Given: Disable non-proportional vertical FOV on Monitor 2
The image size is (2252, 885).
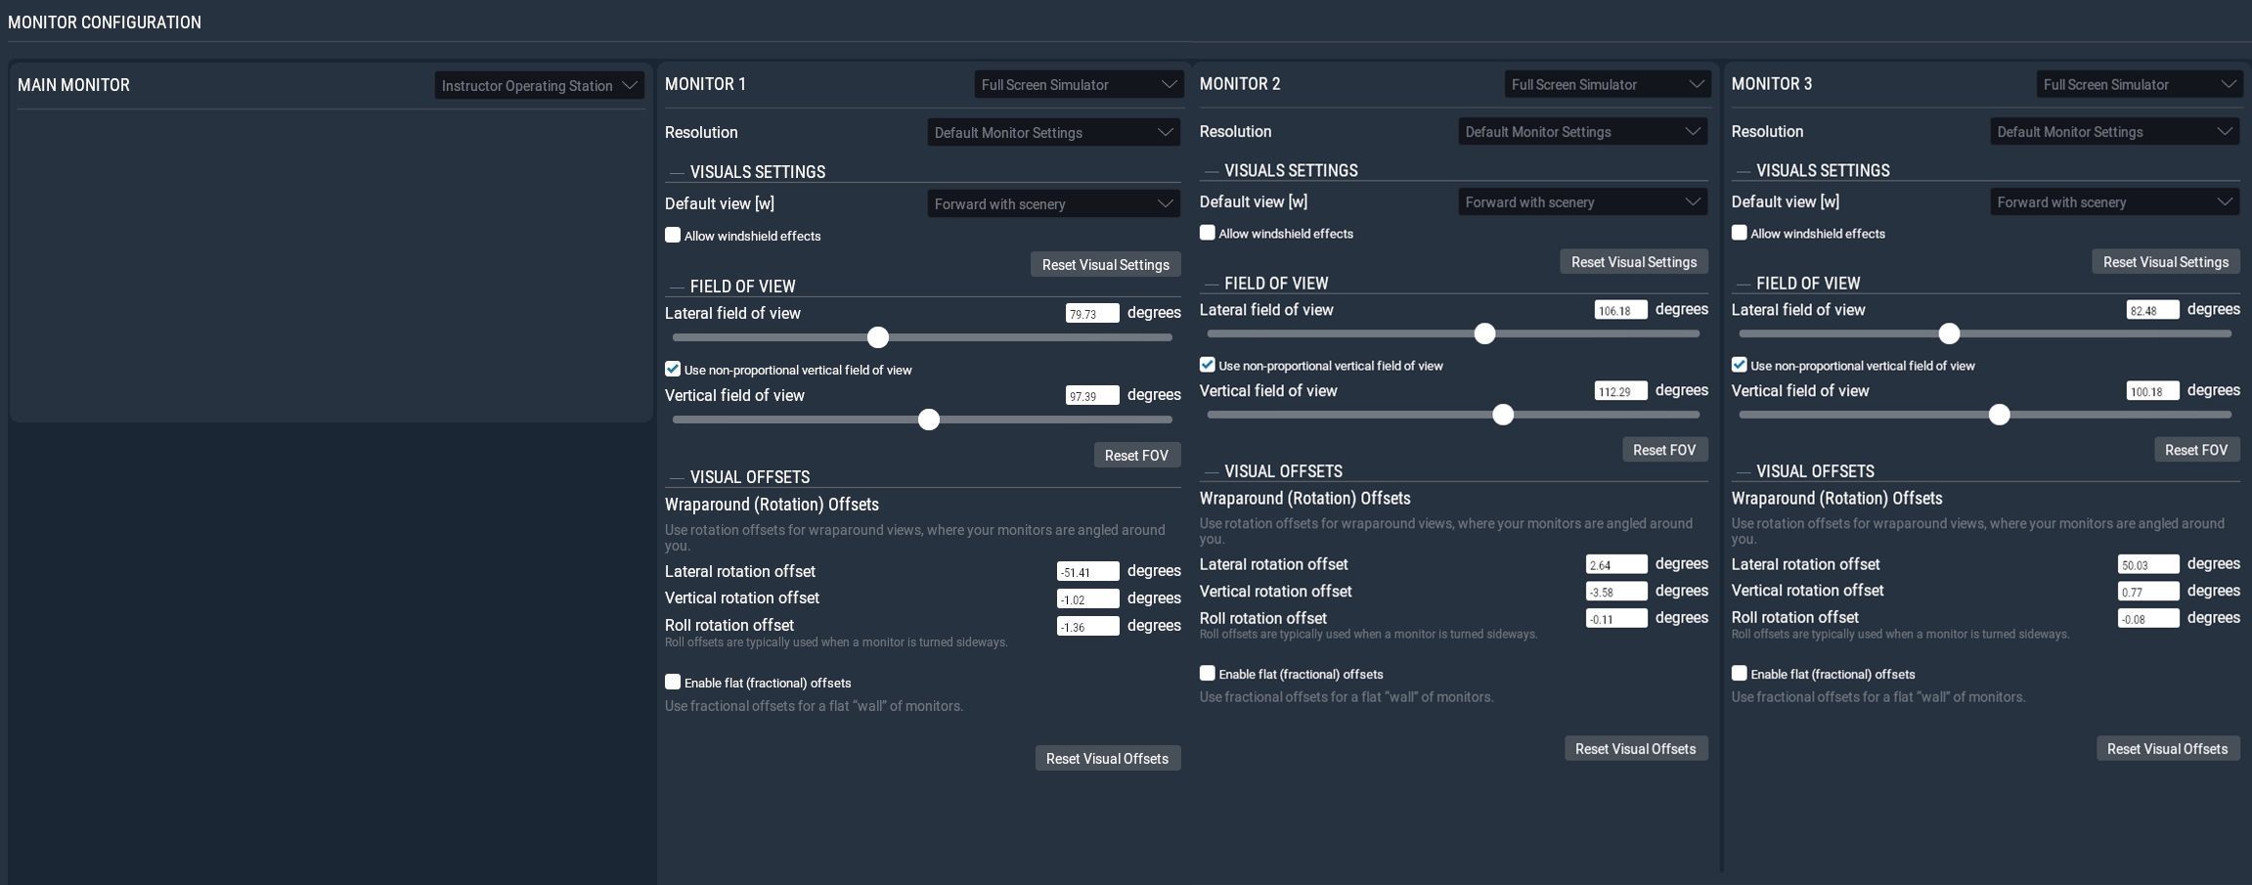Looking at the screenshot, I should click(x=1208, y=365).
